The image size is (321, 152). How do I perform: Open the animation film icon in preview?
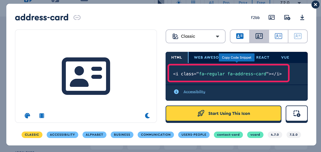(42, 116)
